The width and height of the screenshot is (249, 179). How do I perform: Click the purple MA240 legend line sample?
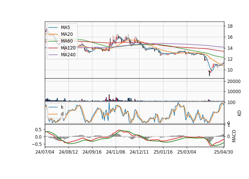[53, 55]
